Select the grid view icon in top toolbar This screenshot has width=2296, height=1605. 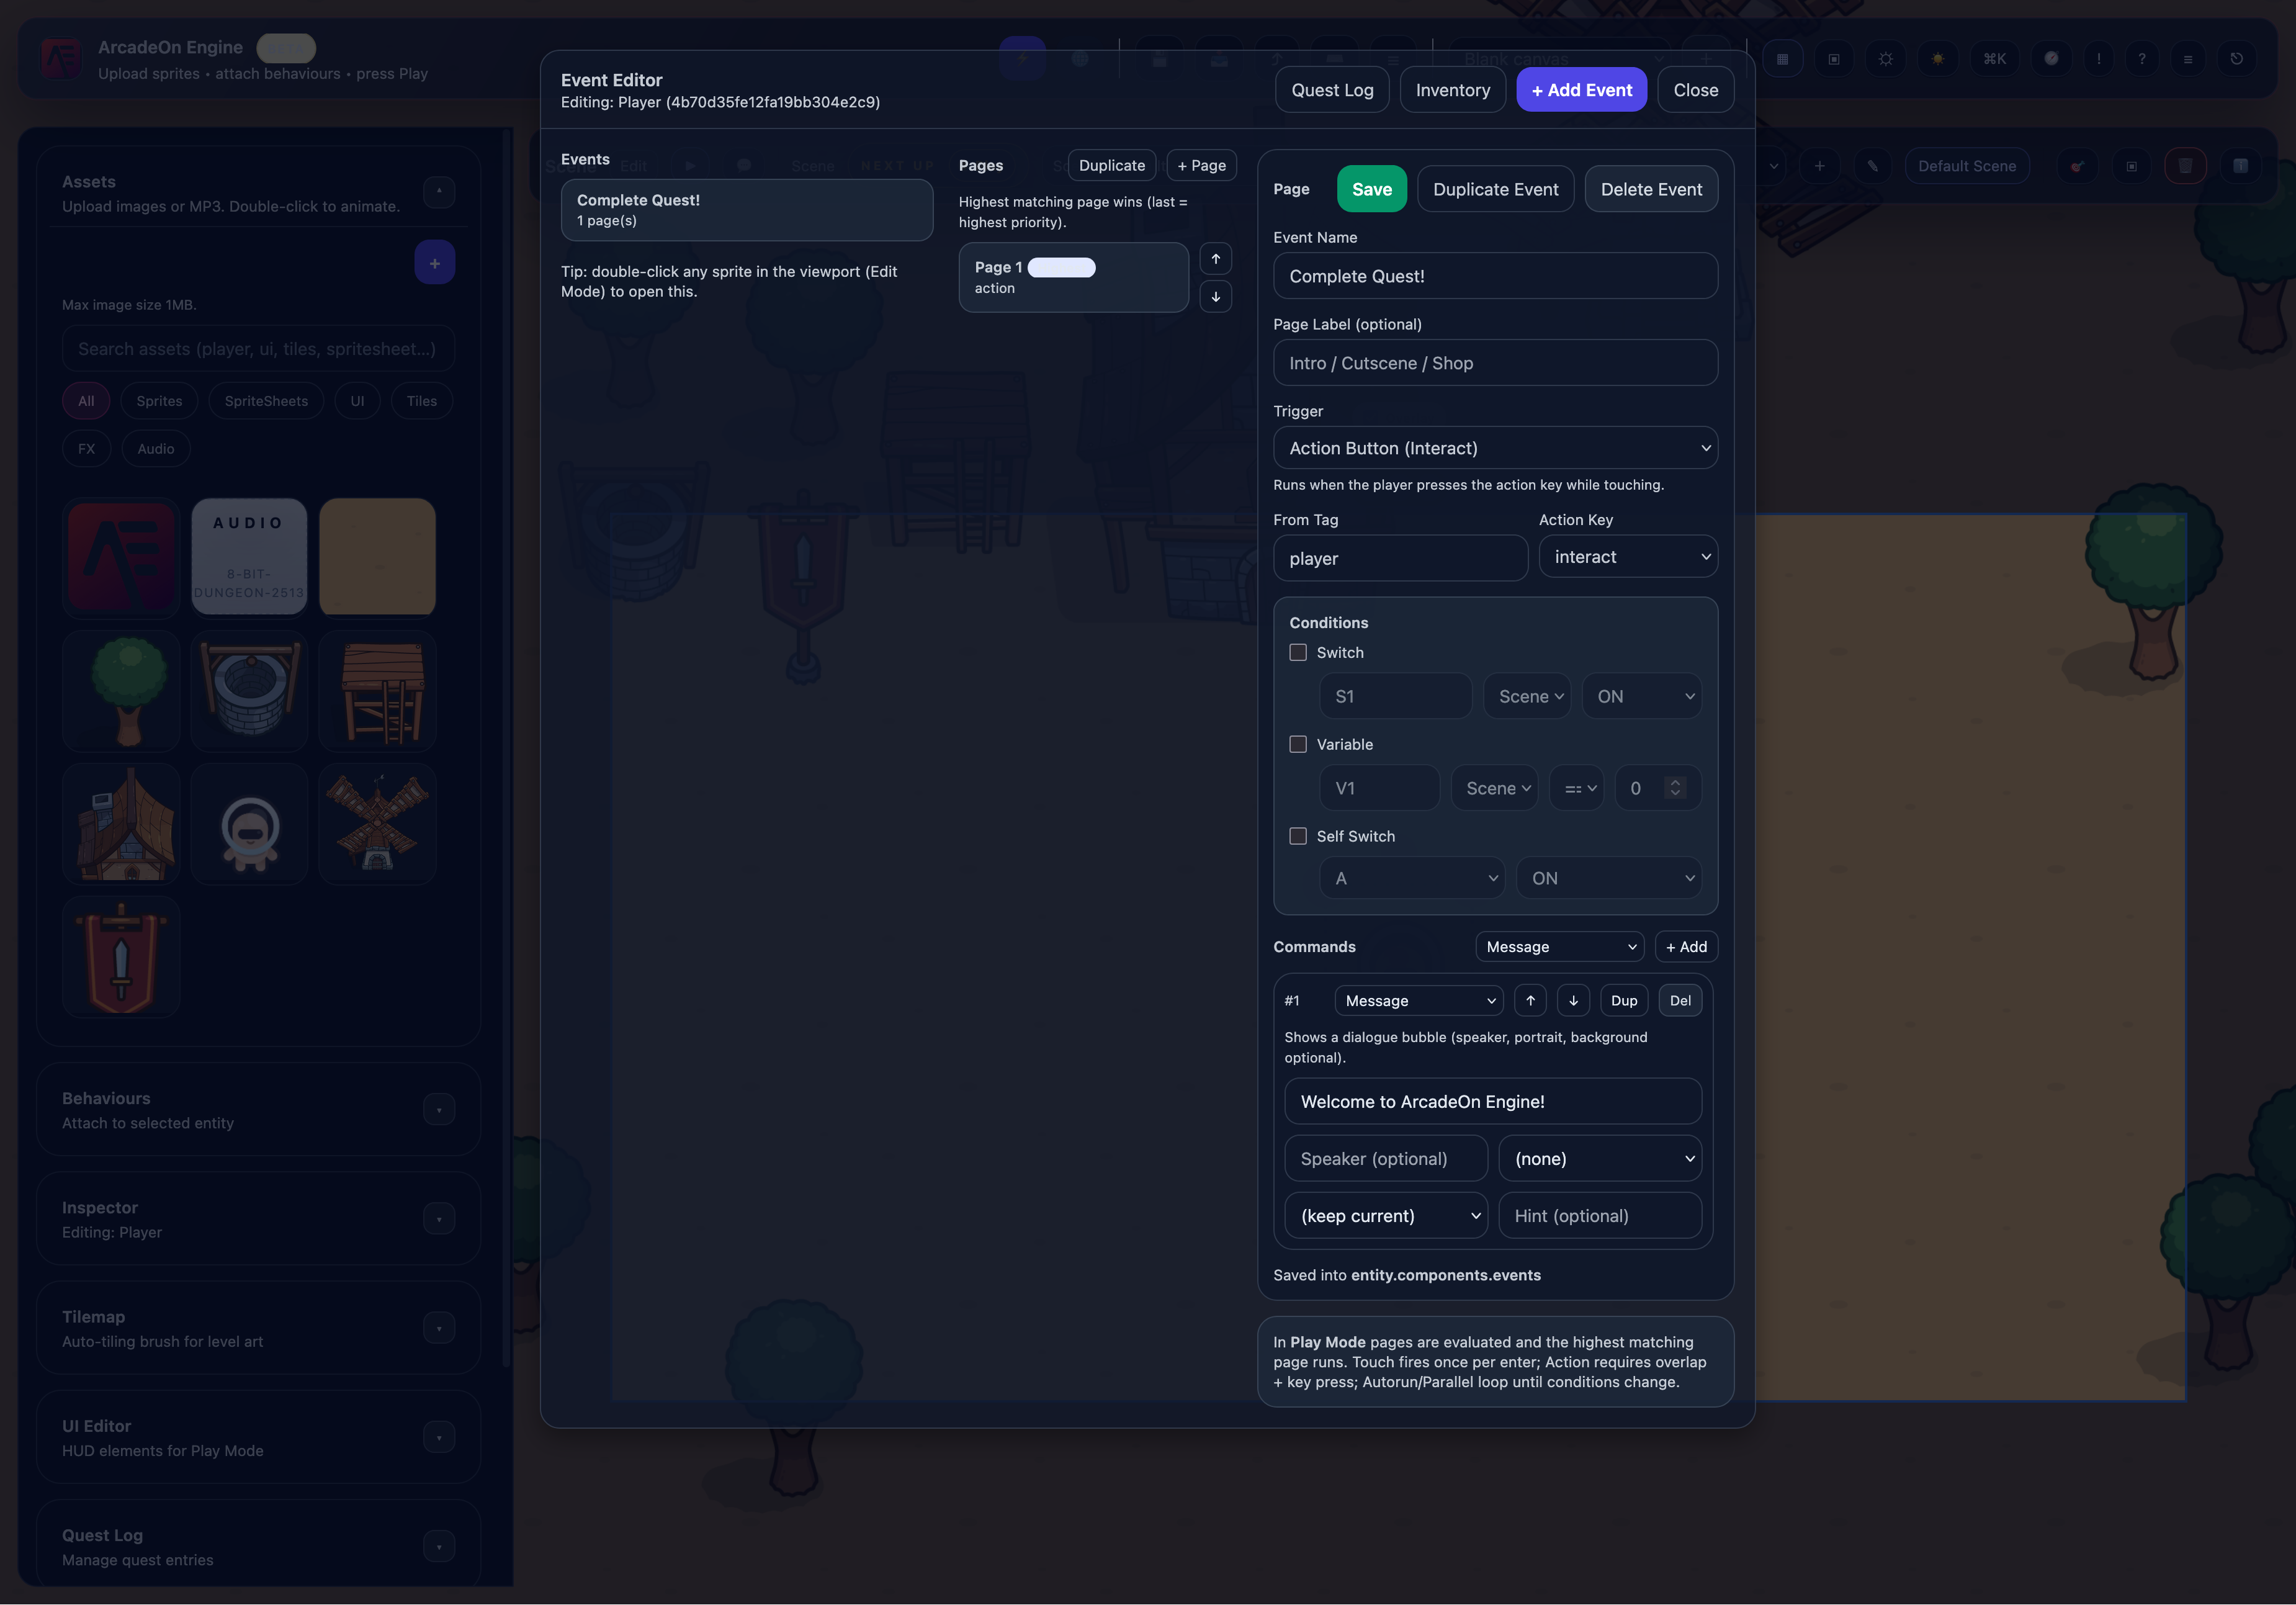1783,58
